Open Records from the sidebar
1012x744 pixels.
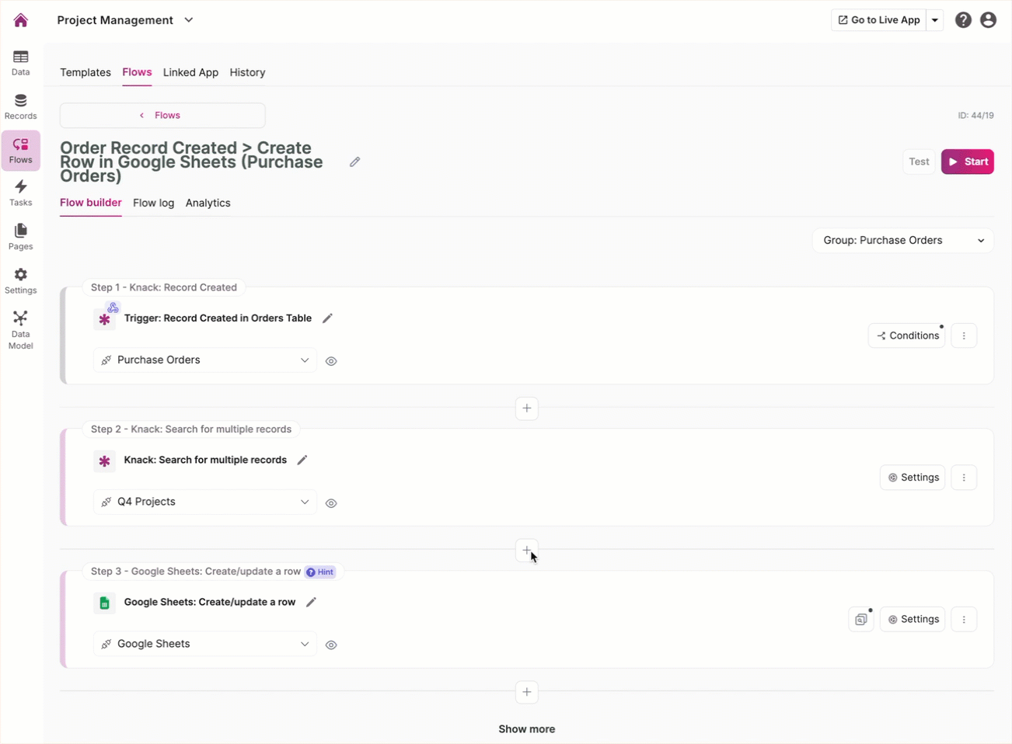point(20,106)
